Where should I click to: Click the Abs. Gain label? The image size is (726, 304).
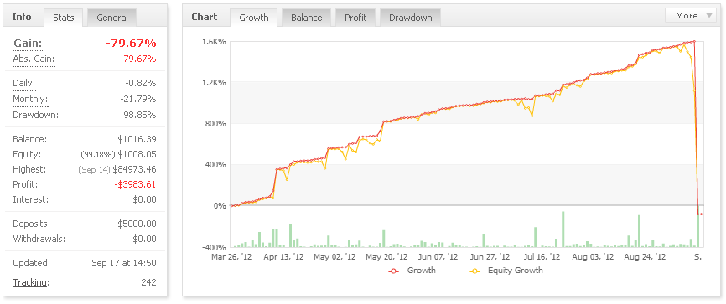click(34, 59)
